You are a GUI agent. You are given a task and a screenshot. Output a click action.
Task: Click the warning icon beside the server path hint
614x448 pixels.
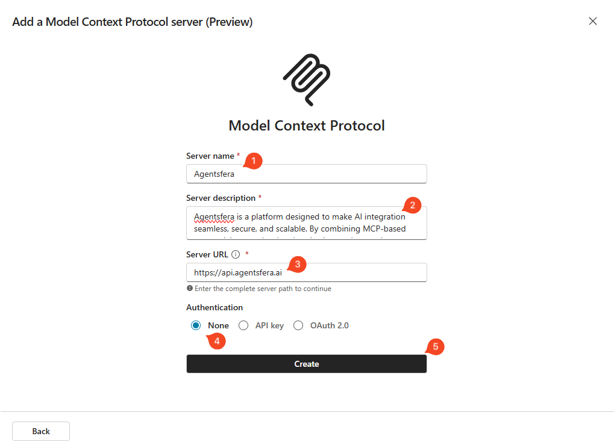click(190, 289)
